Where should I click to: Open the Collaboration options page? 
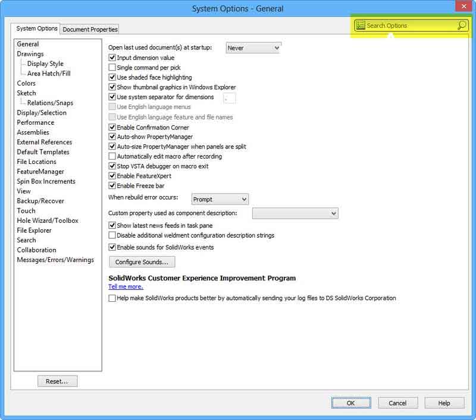point(37,250)
